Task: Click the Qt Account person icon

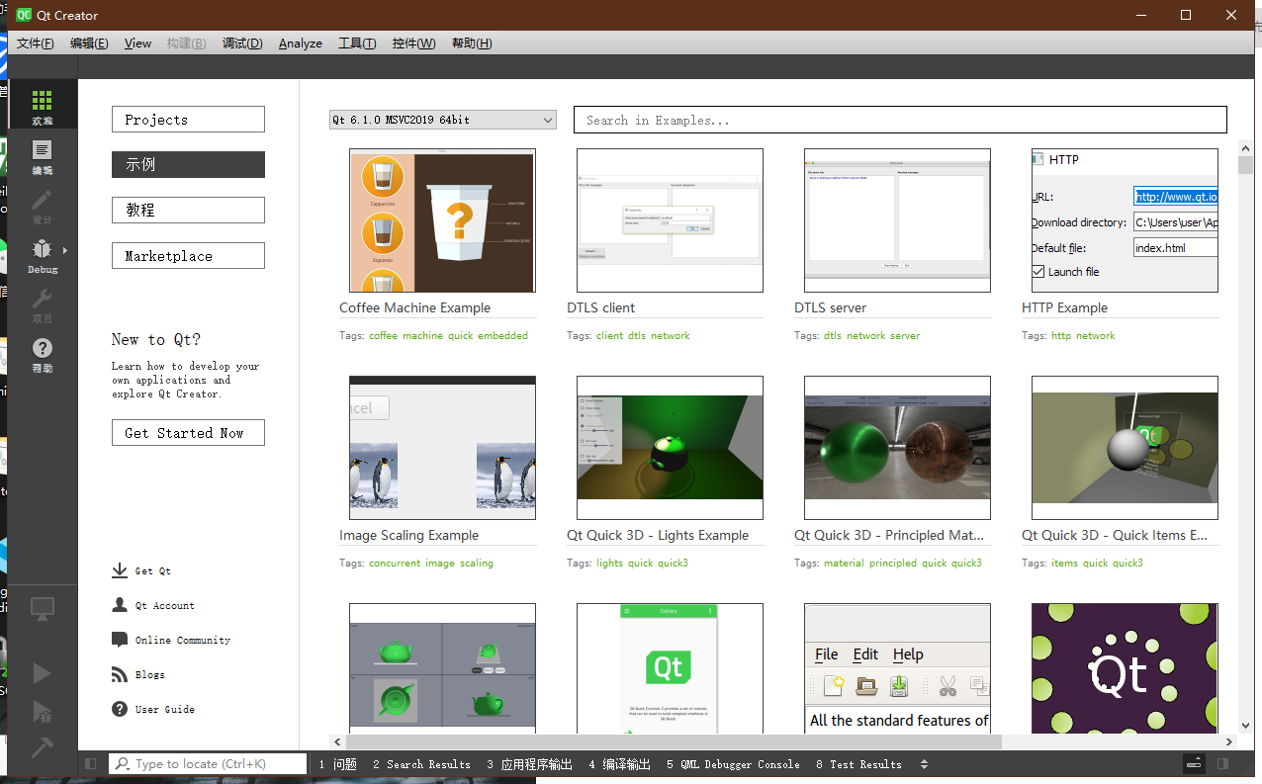Action: (x=120, y=605)
